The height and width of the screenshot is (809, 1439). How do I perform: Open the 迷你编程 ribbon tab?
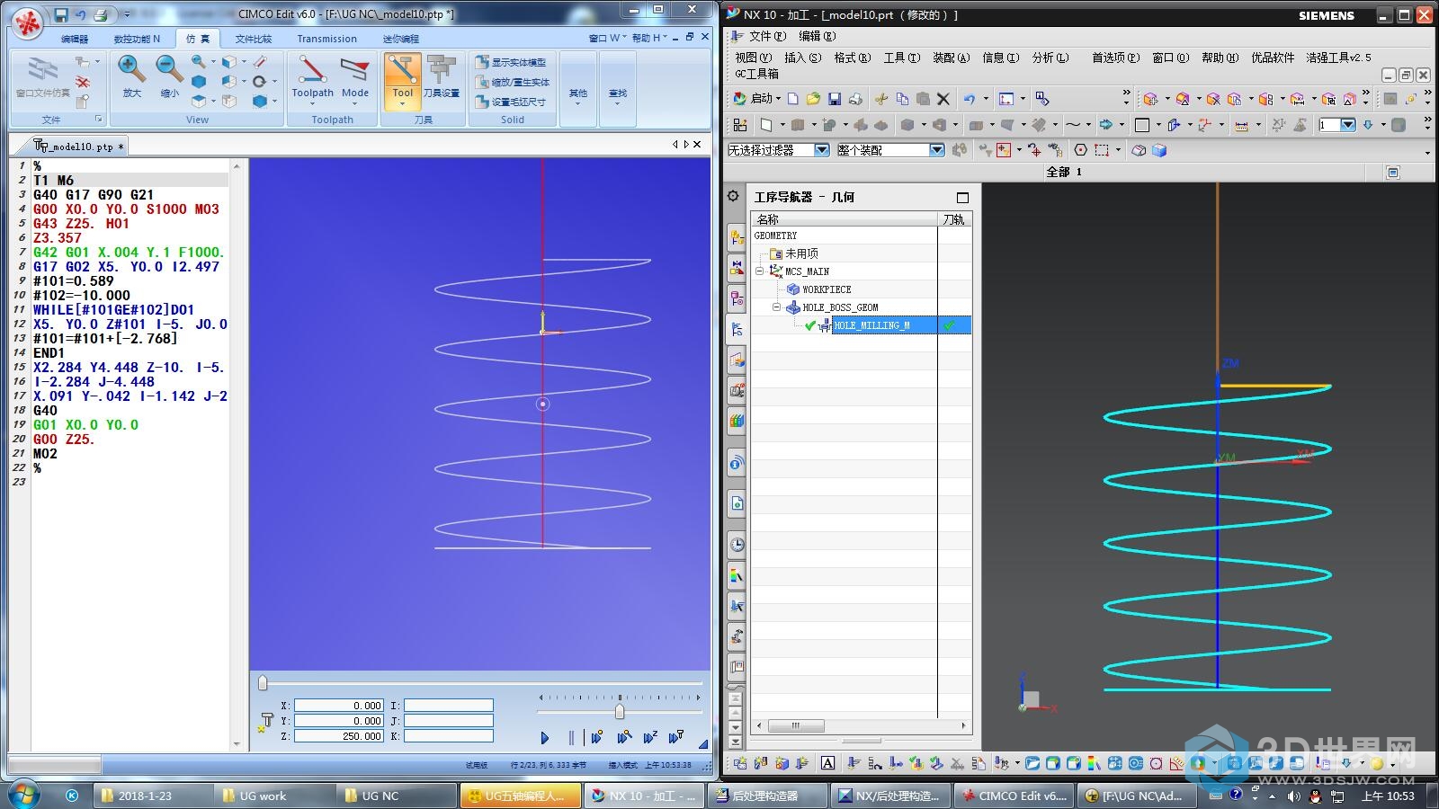tap(401, 39)
